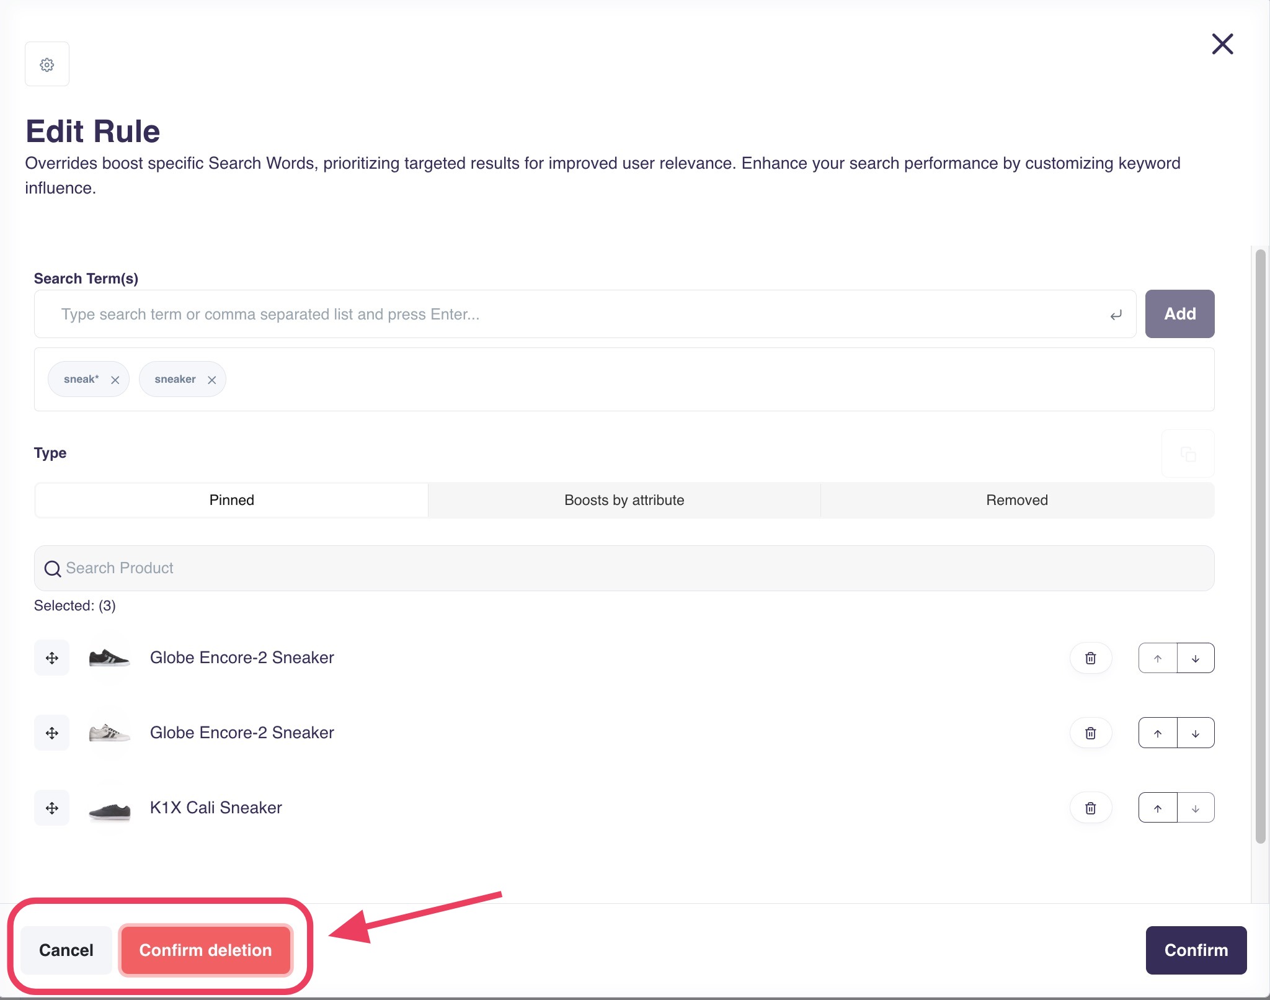Image resolution: width=1270 pixels, height=1000 pixels.
Task: Move K1X Cali Sneaker up
Action: pyautogui.click(x=1158, y=808)
